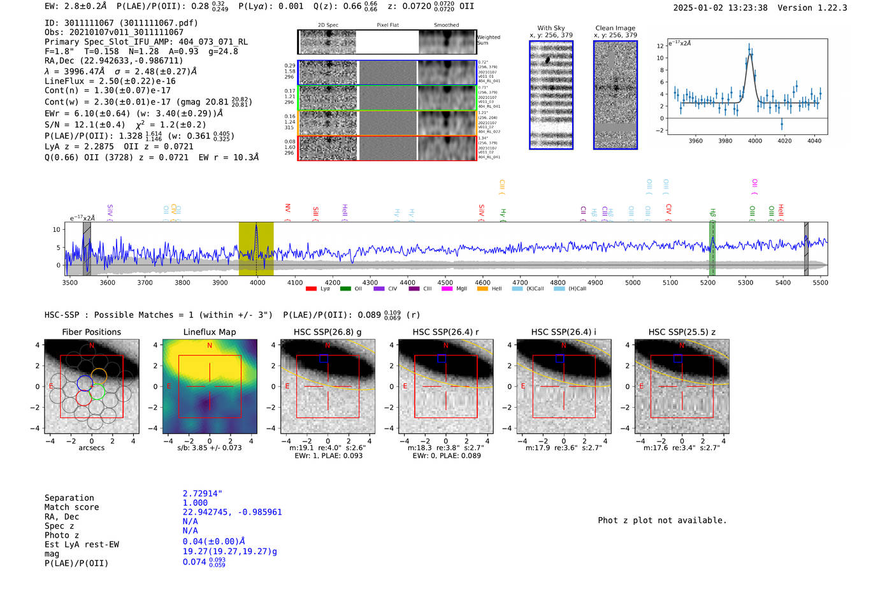Open the HSC SSP(25.5) z image
Image resolution: width=892 pixels, height=607 pixels.
coord(682,387)
